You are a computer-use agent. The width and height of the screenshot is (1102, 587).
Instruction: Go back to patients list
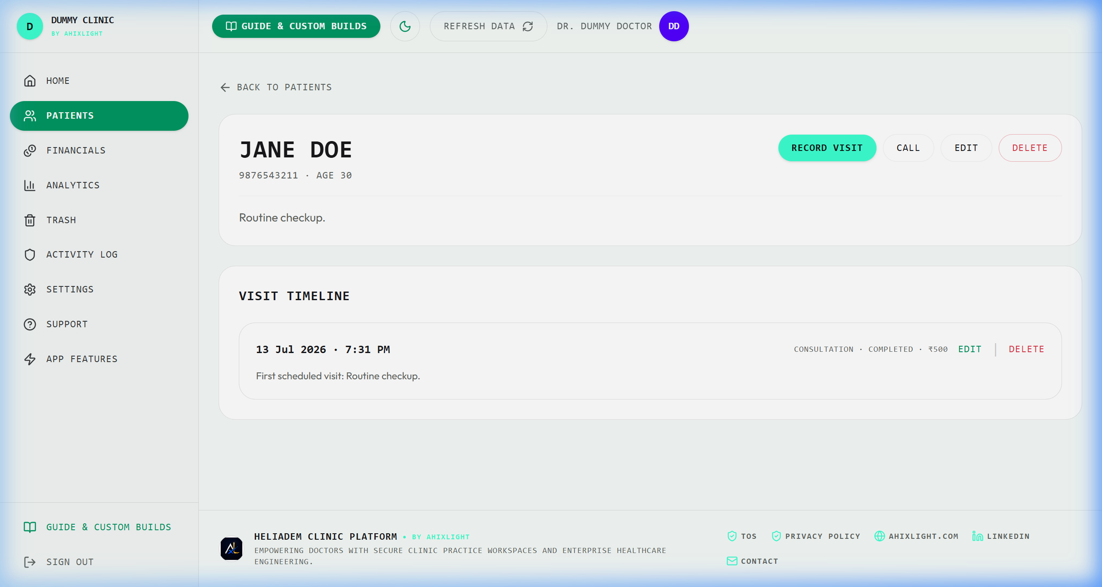276,87
